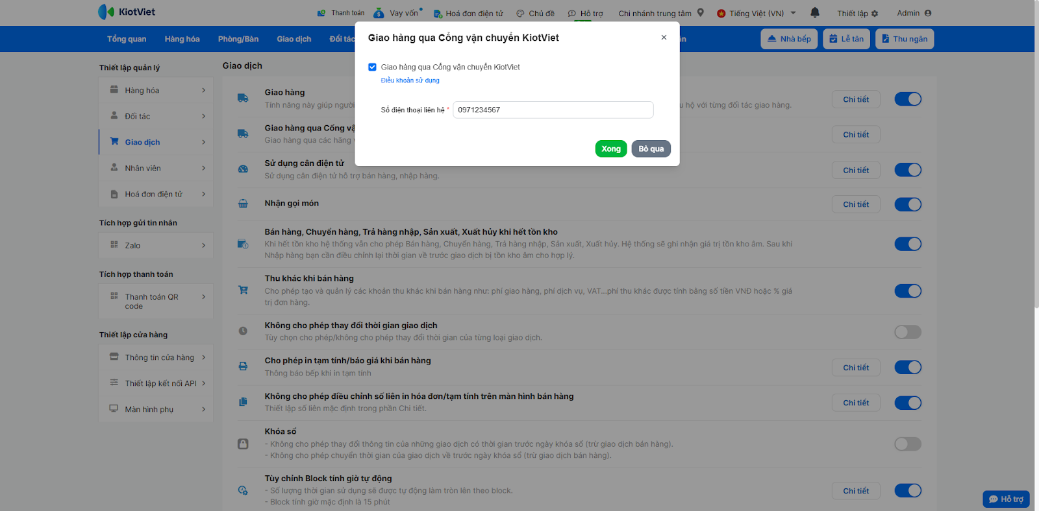This screenshot has height=511, width=1039.
Task: Dismiss dialog with Bỏ qua button
Action: tap(651, 149)
